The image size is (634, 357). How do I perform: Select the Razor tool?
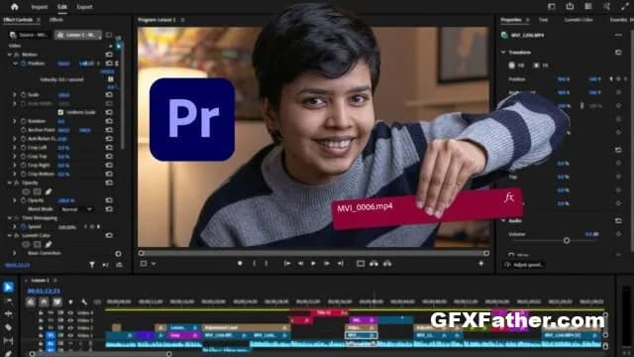8,327
